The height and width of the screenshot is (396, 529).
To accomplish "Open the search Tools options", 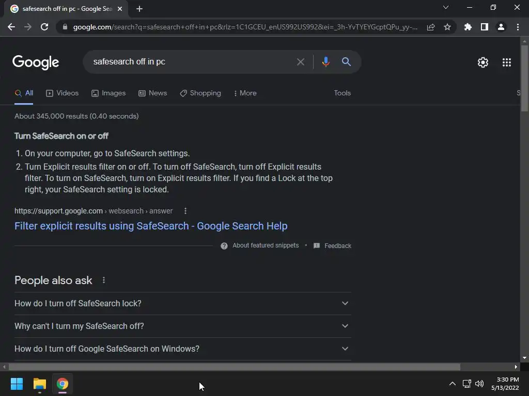I will (x=342, y=93).
